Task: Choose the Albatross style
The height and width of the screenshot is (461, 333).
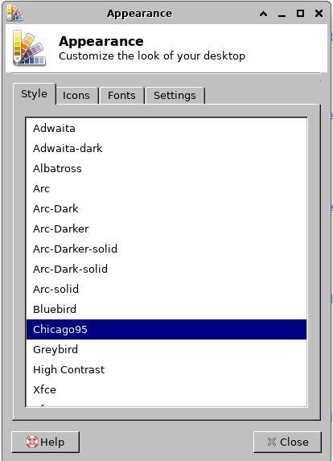Action: (x=166, y=168)
